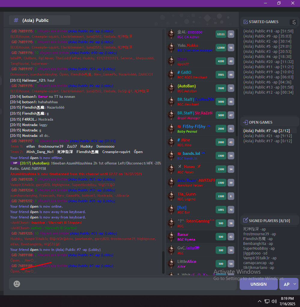Click the # GABO user avatar

point(171,75)
